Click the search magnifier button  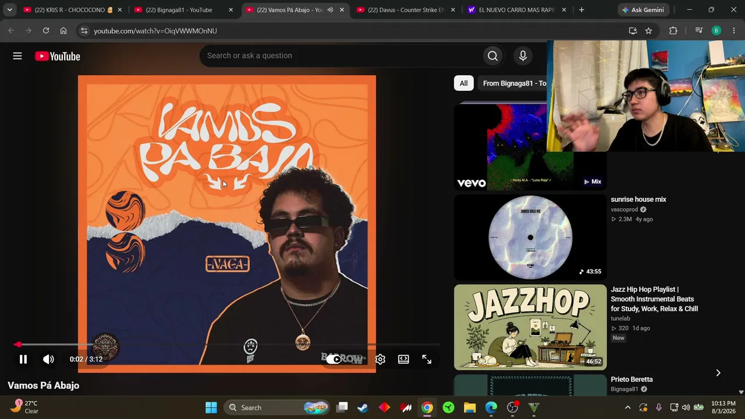point(493,56)
